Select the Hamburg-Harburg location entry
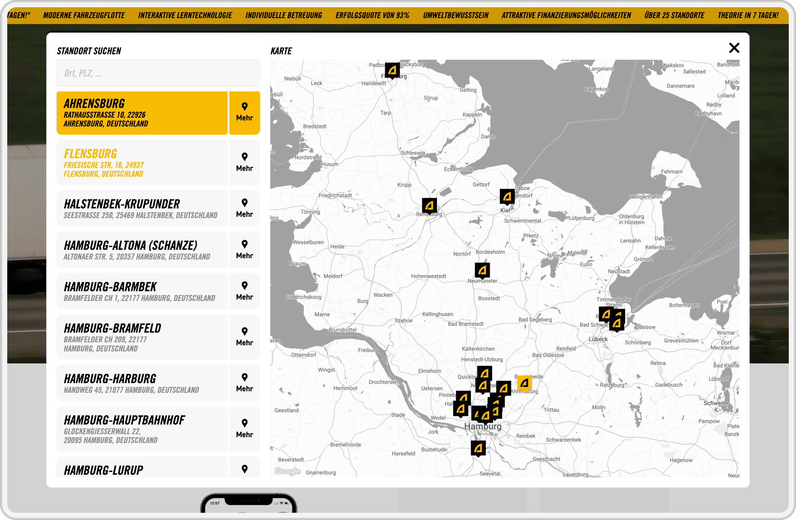 [x=142, y=383]
